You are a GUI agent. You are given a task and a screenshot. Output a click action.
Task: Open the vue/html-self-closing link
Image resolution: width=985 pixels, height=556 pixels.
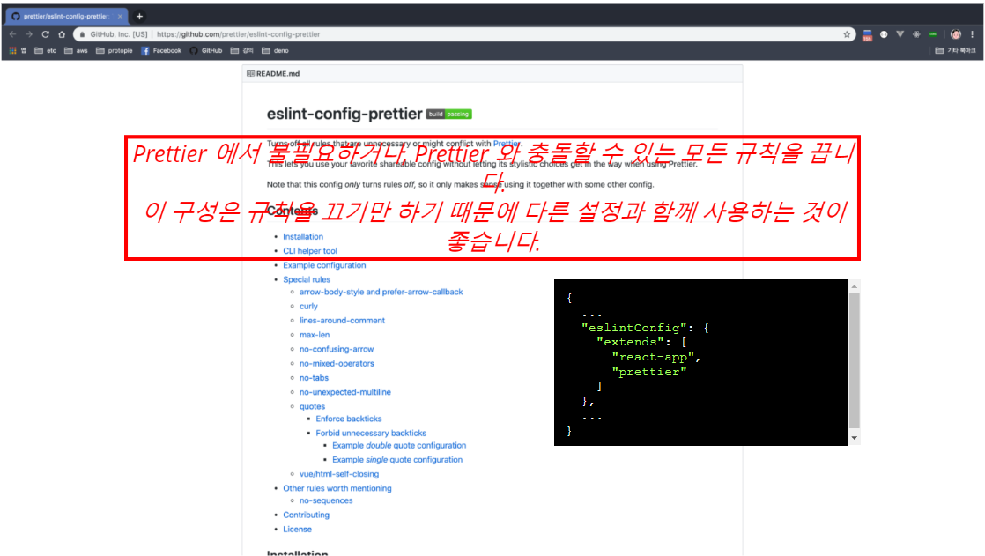coord(338,474)
